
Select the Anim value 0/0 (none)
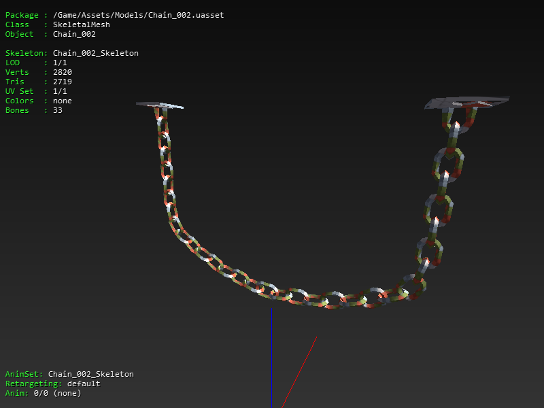coord(58,393)
